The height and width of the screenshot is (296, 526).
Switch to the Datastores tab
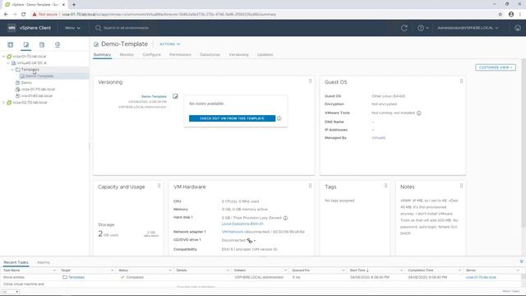pos(210,55)
